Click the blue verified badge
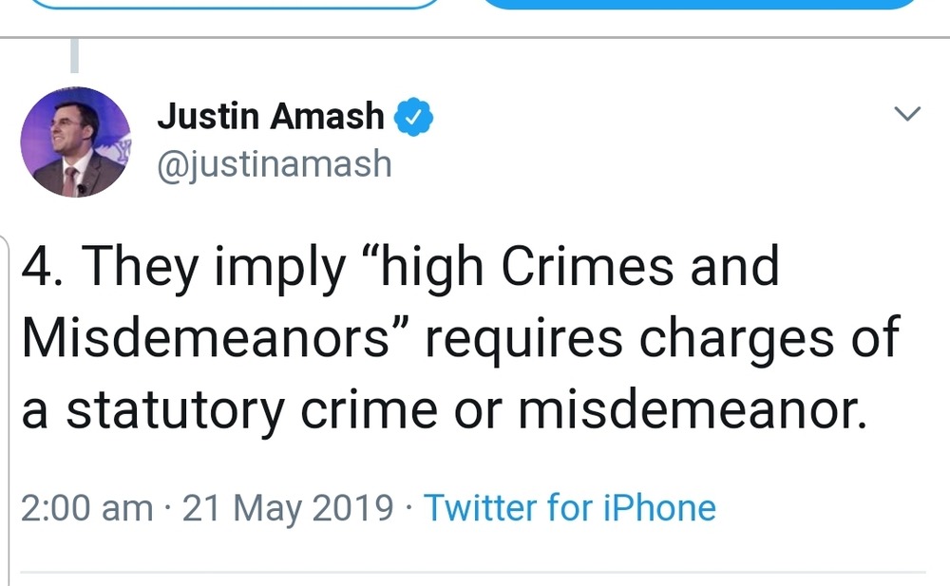 click(414, 117)
